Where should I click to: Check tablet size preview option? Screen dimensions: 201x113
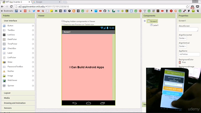(62, 24)
